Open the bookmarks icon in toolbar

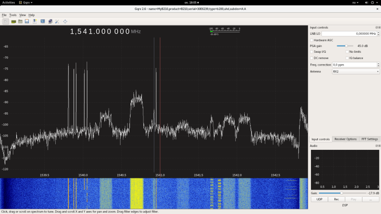[x=35, y=21]
